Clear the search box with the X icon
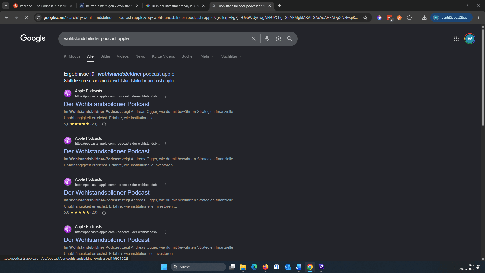 tap(254, 39)
